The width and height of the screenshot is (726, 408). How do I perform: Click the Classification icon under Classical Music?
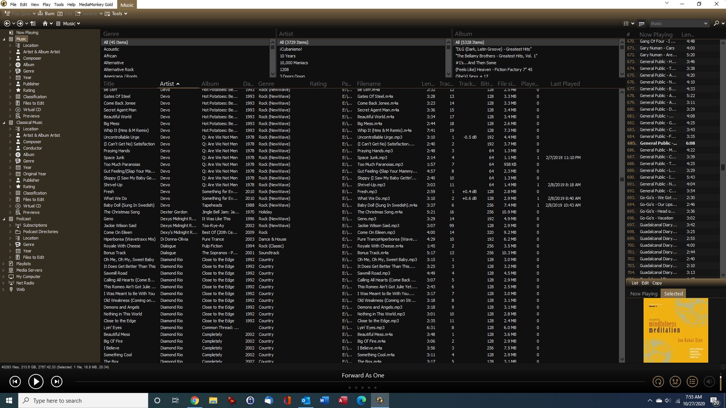click(18, 193)
